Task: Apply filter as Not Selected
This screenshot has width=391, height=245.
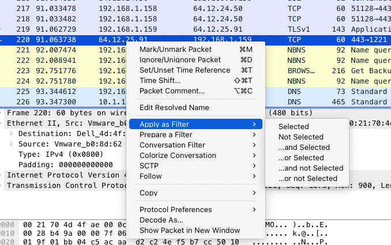Action: coord(301,137)
